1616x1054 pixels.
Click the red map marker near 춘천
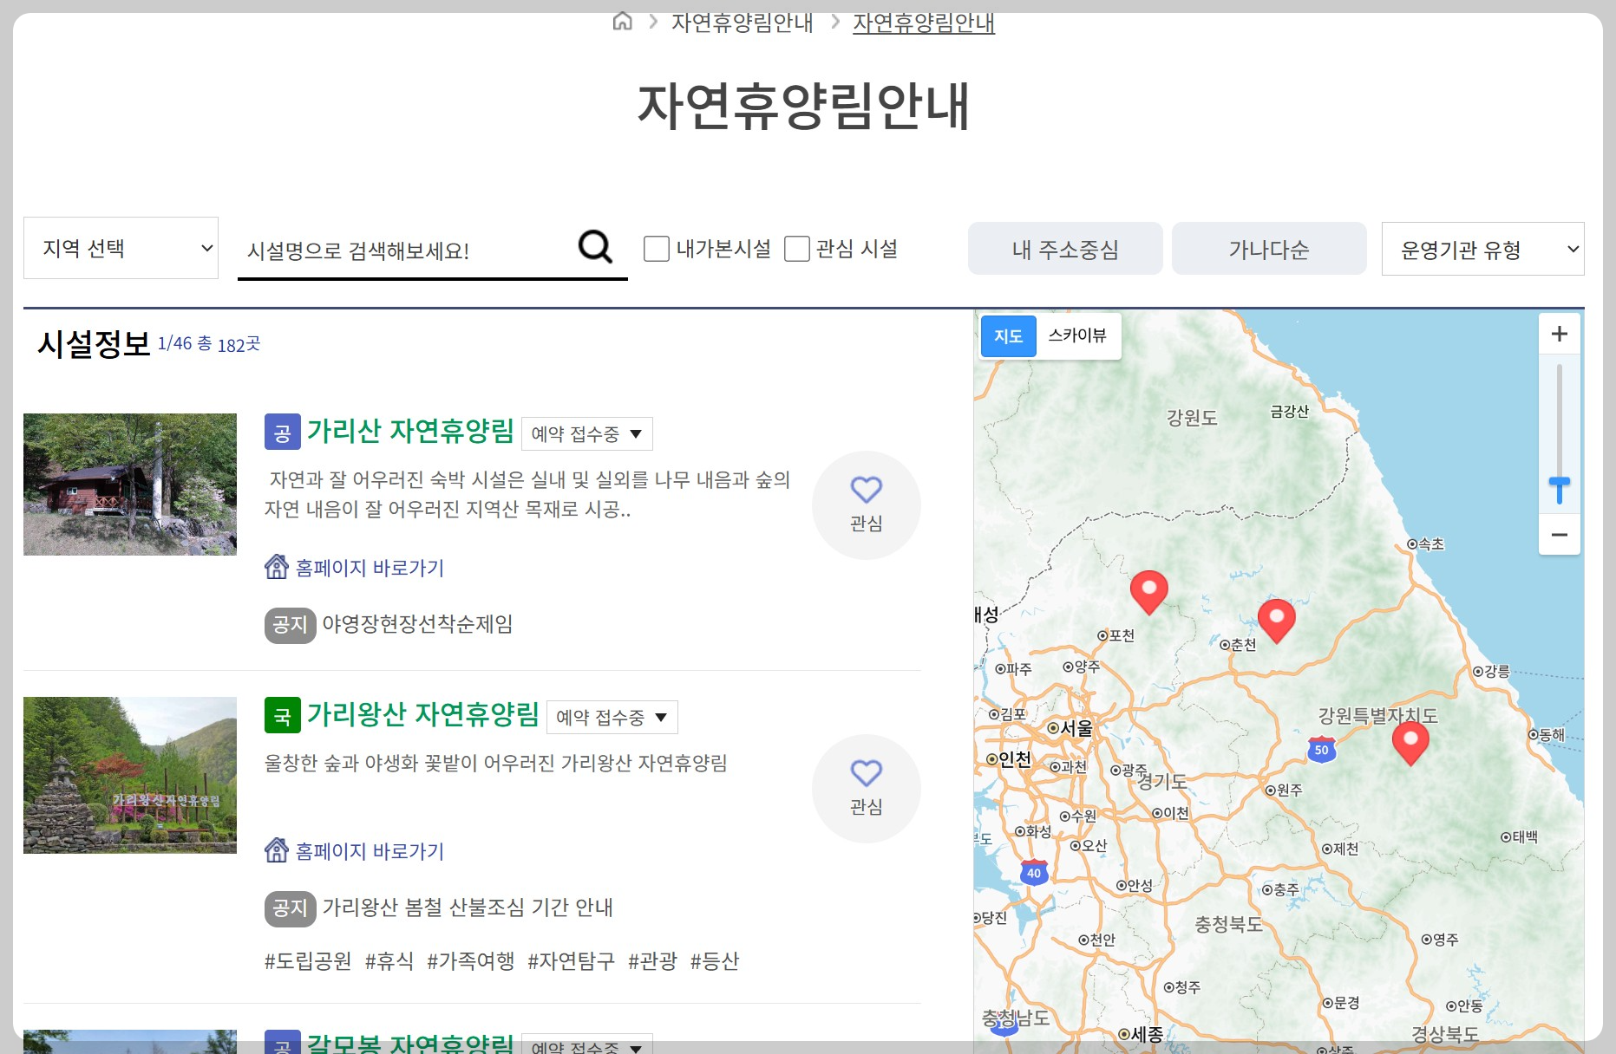point(1276,617)
